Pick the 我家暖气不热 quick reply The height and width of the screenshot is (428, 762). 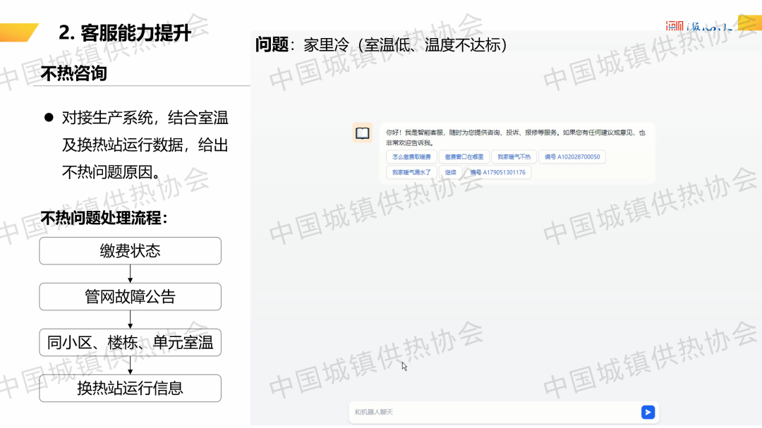click(x=514, y=157)
